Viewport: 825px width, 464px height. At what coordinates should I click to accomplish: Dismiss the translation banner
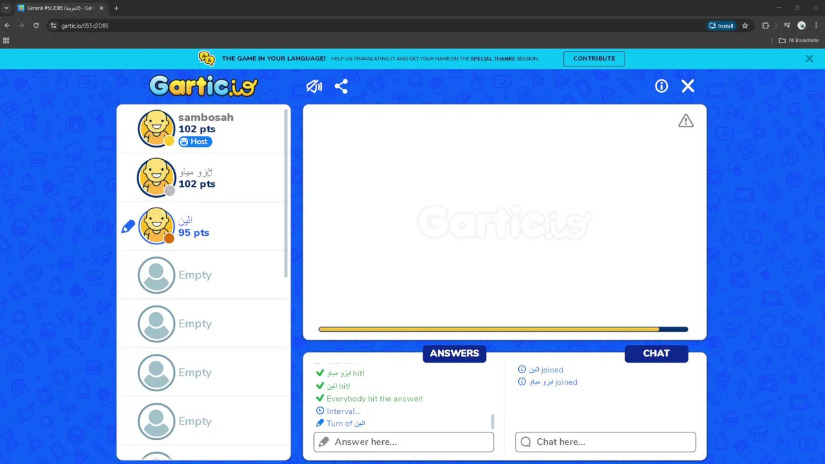pyautogui.click(x=809, y=59)
